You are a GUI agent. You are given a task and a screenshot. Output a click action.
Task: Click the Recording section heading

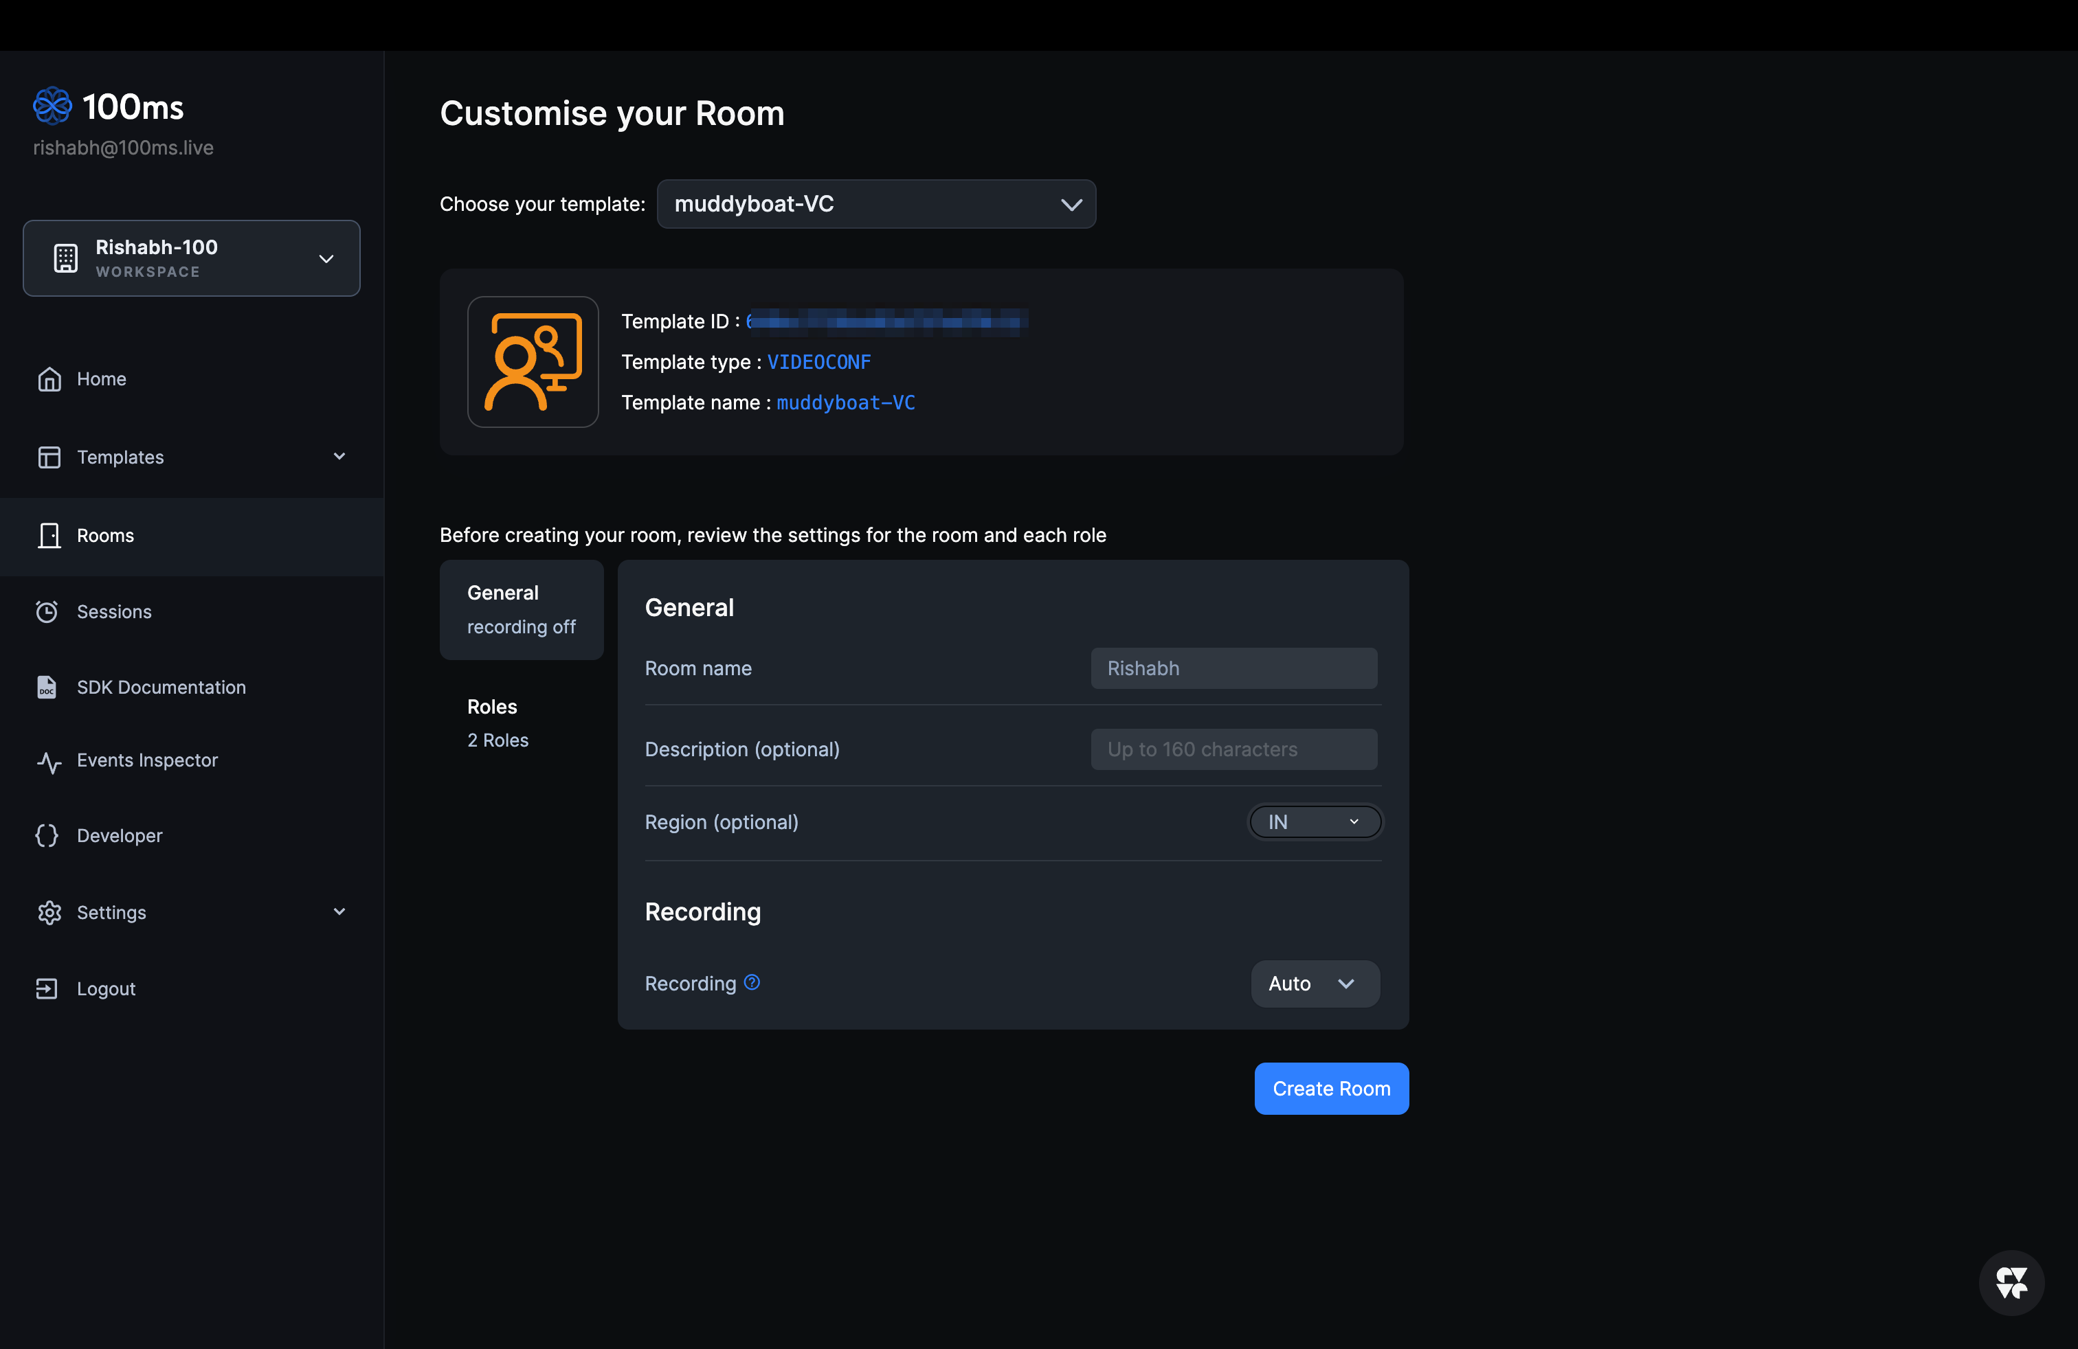coord(703,912)
